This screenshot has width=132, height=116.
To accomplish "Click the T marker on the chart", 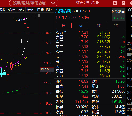I will (21, 41).
